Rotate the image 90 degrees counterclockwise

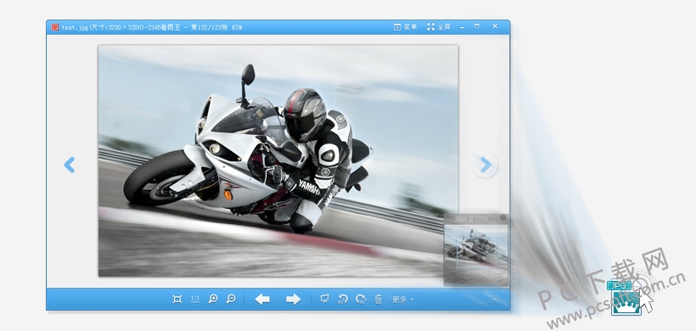[x=343, y=300]
